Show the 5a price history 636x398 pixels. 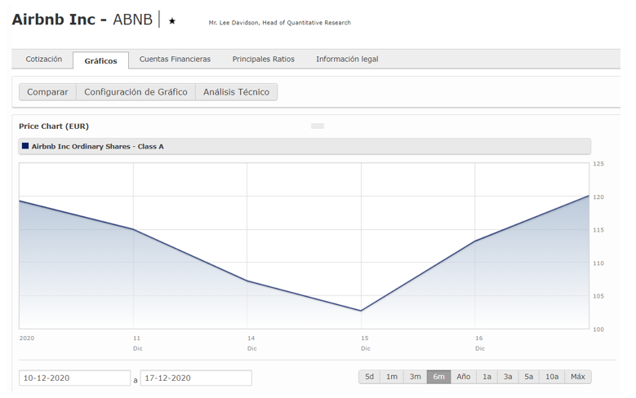point(529,377)
